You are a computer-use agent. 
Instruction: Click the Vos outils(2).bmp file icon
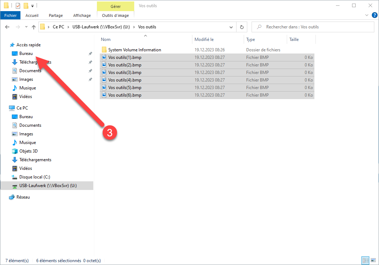pyautogui.click(x=104, y=65)
